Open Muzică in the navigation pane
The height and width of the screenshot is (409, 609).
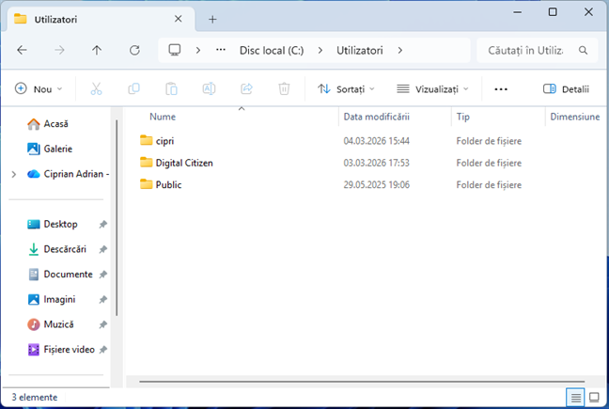point(51,324)
